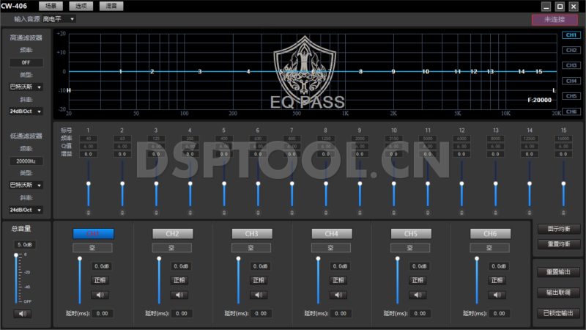Toggle CH1 phase 正相 button
This screenshot has height=330, width=586.
pyautogui.click(x=100, y=280)
